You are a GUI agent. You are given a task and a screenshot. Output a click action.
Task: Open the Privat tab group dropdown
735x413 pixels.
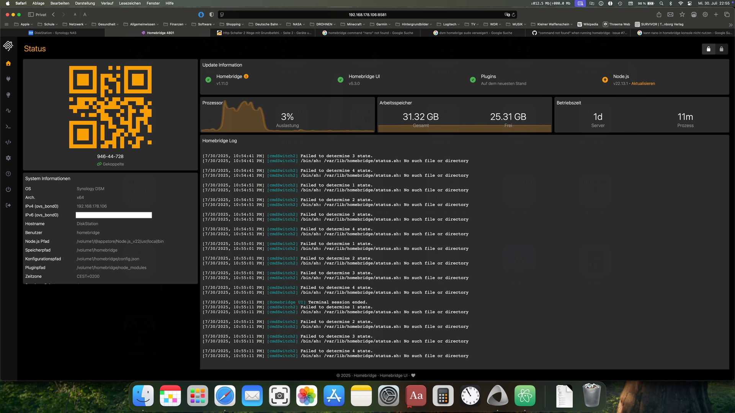(41, 15)
